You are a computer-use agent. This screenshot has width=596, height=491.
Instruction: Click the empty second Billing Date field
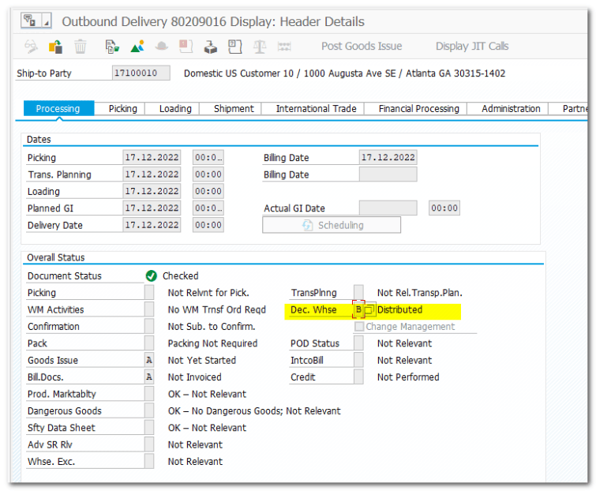(388, 174)
